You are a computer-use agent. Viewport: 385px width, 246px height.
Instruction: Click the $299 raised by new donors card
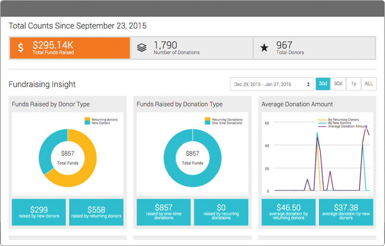pyautogui.click(x=38, y=212)
